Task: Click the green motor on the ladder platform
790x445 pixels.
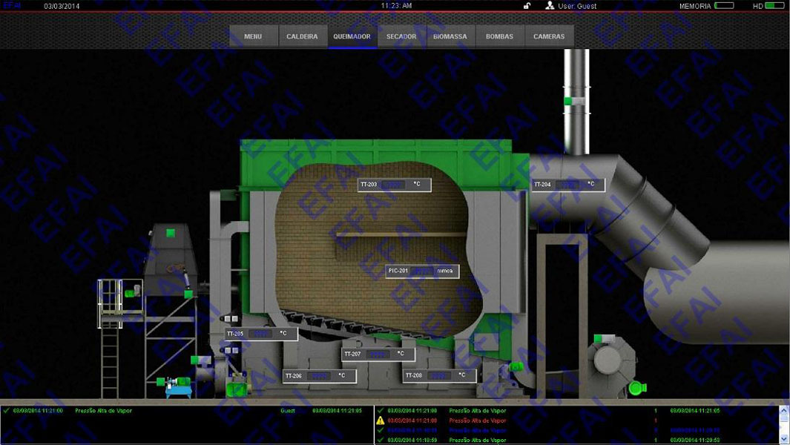Action: click(133, 291)
